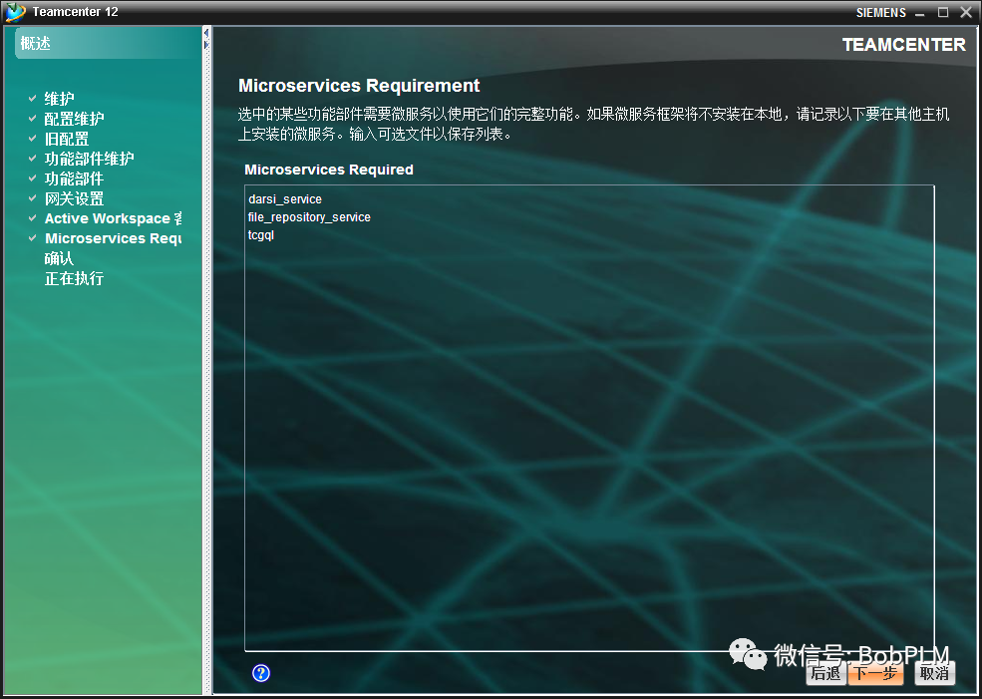This screenshot has height=699, width=982.
Task: Select the 功能部件 step in the sidebar
Action: (74, 178)
